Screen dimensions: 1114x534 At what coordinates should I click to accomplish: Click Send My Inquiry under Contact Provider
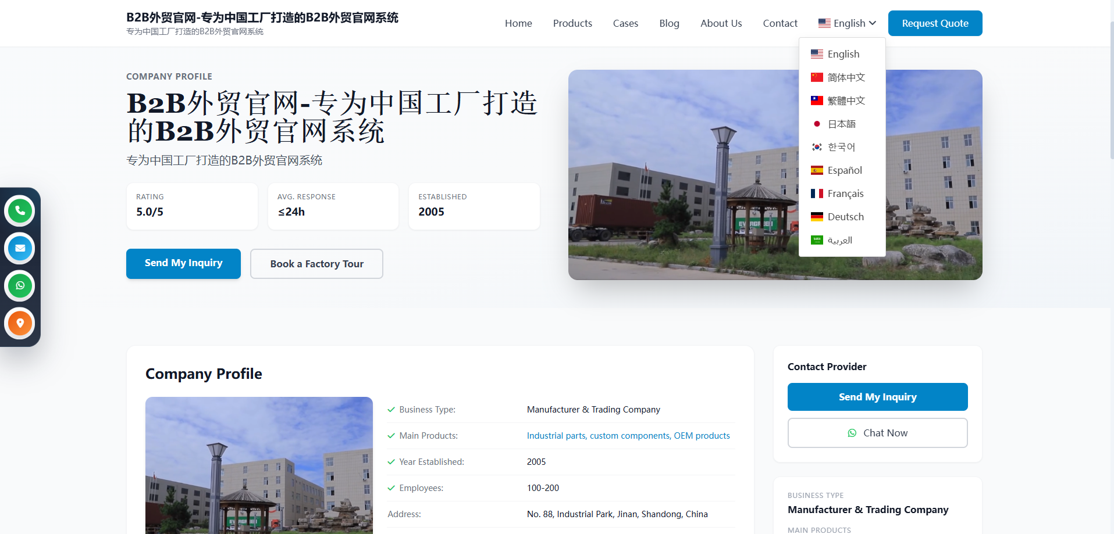(x=877, y=397)
